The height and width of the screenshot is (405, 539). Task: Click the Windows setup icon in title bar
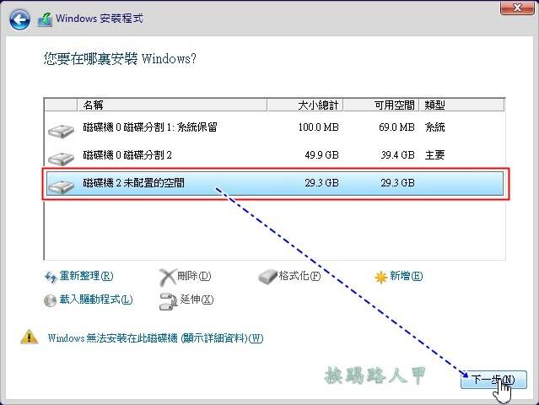(45, 19)
